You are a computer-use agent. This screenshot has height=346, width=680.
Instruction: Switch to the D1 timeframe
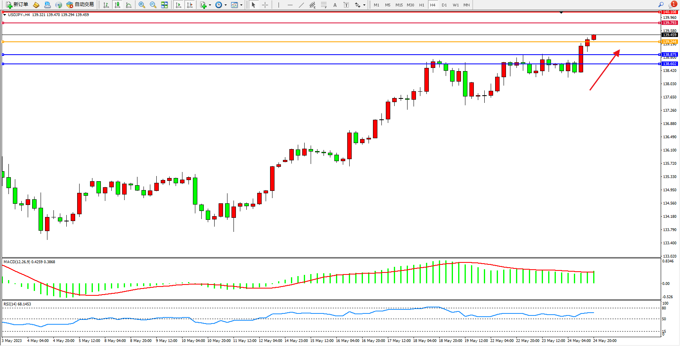click(444, 5)
